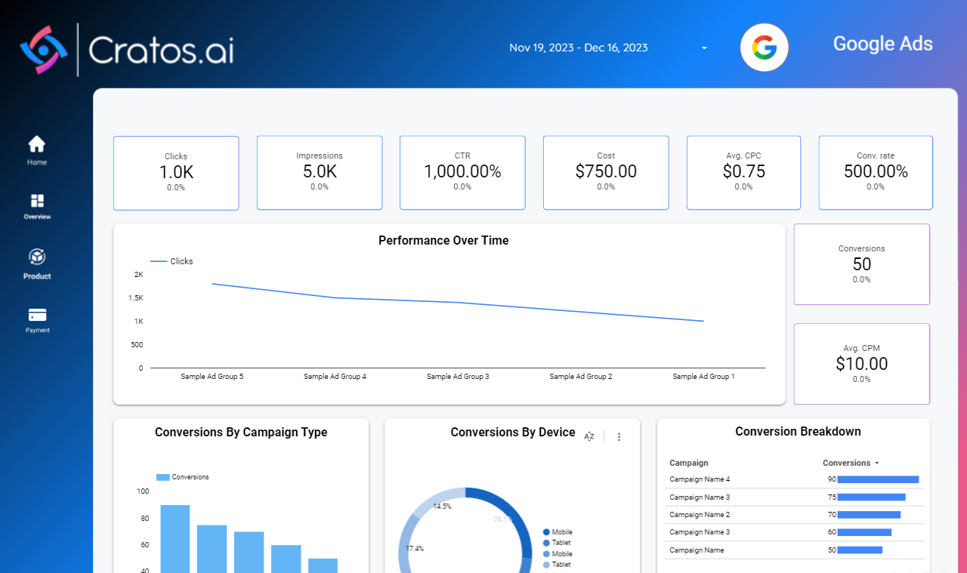967x573 pixels.
Task: Open the date range dropdown arrow
Action: [x=704, y=48]
